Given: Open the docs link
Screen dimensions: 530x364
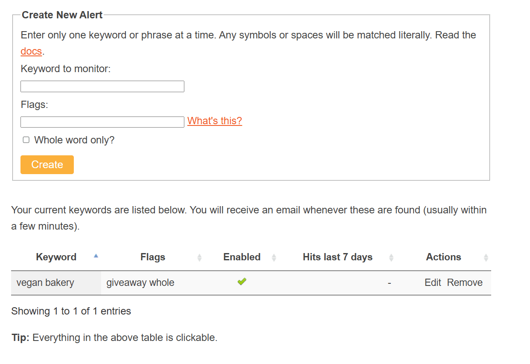Looking at the screenshot, I should (x=31, y=51).
